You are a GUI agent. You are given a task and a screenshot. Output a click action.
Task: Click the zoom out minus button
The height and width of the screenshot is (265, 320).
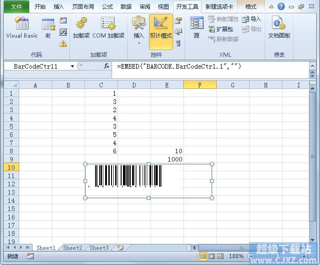[251, 256]
